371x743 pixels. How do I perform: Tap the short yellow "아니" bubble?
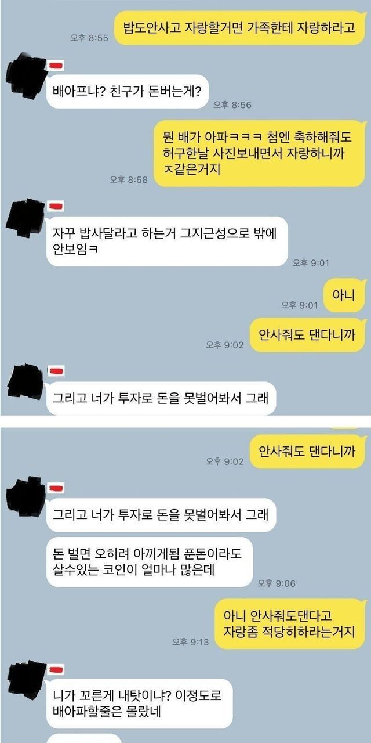(344, 295)
